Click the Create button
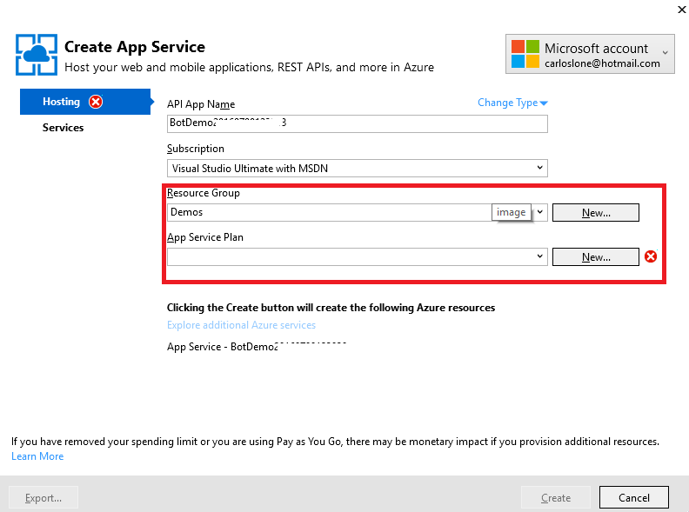The image size is (689, 512). pyautogui.click(x=555, y=497)
